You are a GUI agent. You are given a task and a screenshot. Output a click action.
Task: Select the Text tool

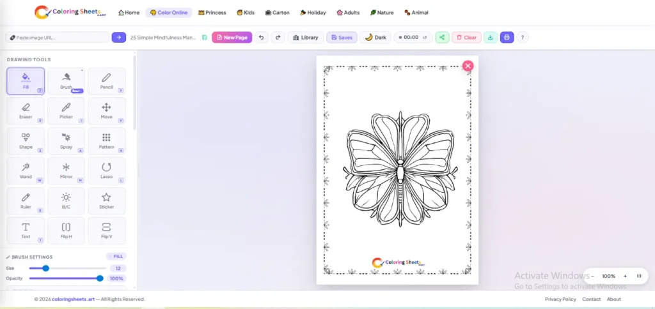click(x=26, y=230)
